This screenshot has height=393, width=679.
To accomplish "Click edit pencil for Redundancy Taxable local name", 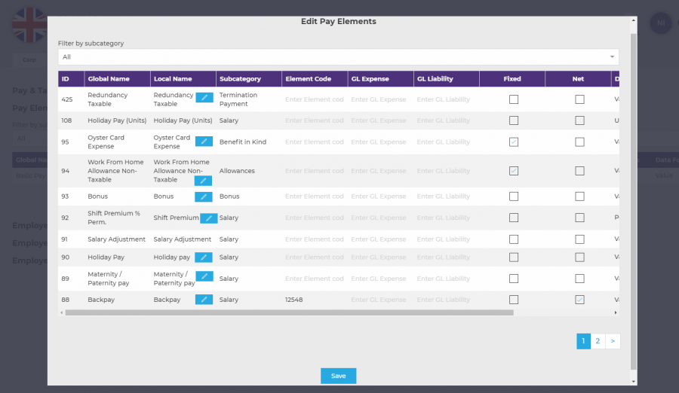I will [204, 97].
